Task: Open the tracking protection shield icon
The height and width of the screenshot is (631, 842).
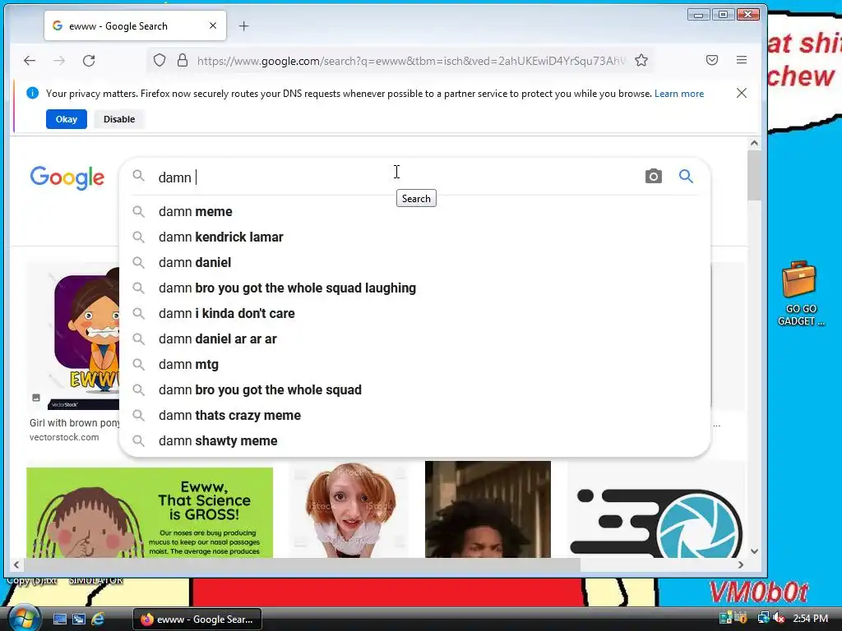Action: 160,60
